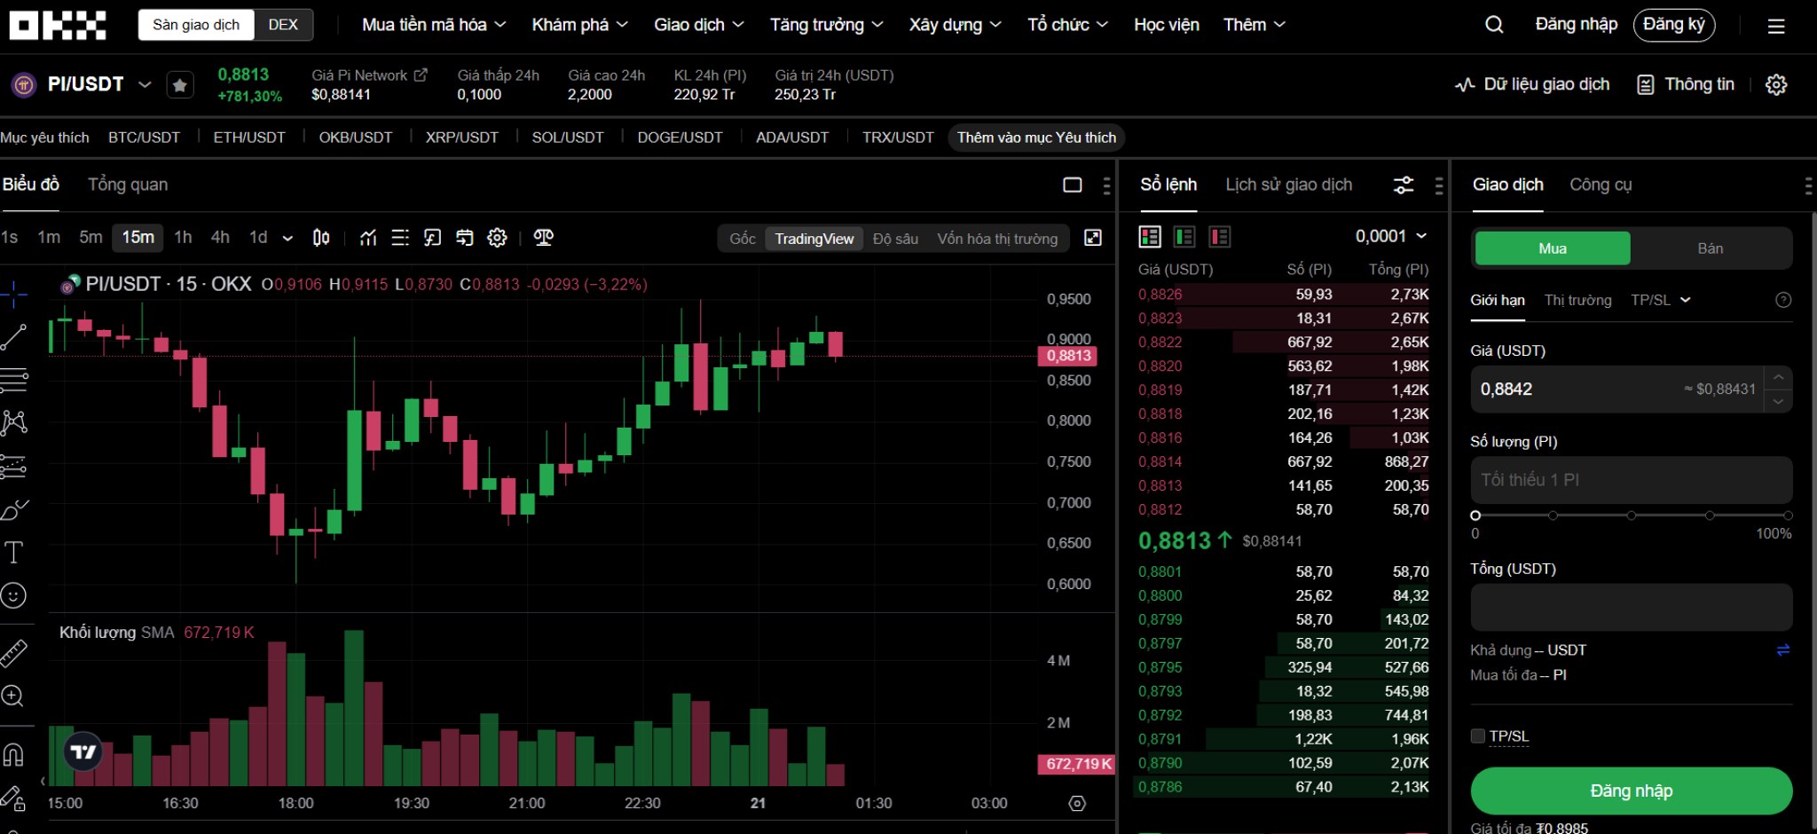Viewport: 1817px width, 834px height.
Task: Open chart panel layout square icon
Action: click(1073, 185)
